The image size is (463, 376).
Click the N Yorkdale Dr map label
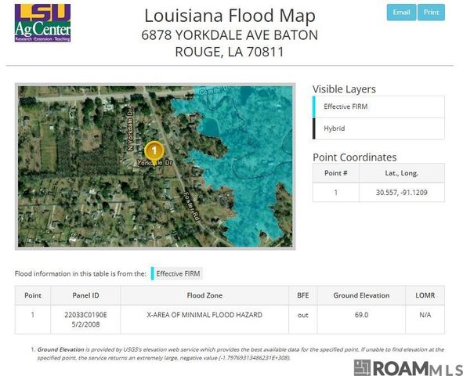131,129
